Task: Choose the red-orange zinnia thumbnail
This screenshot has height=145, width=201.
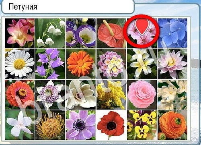Action: [x=20, y=95]
